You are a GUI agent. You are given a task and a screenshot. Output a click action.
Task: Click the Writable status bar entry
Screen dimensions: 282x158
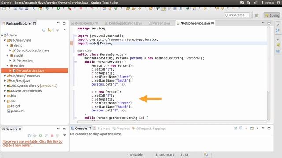(136, 154)
